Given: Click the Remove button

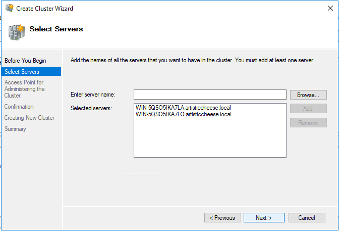Looking at the screenshot, I should pos(308,123).
